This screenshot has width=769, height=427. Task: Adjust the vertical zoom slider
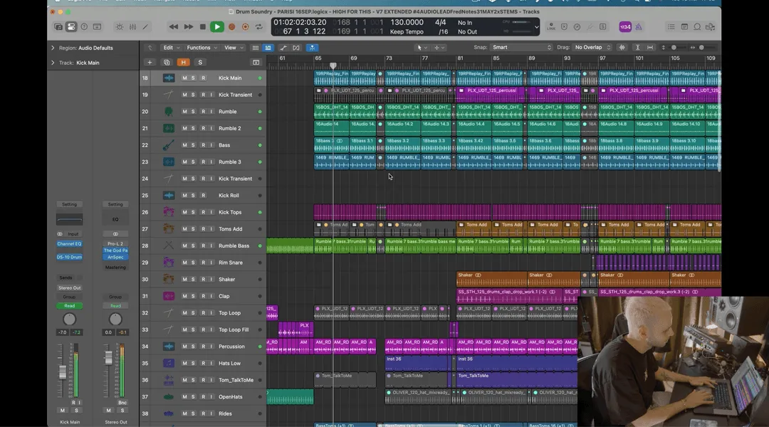click(x=674, y=48)
